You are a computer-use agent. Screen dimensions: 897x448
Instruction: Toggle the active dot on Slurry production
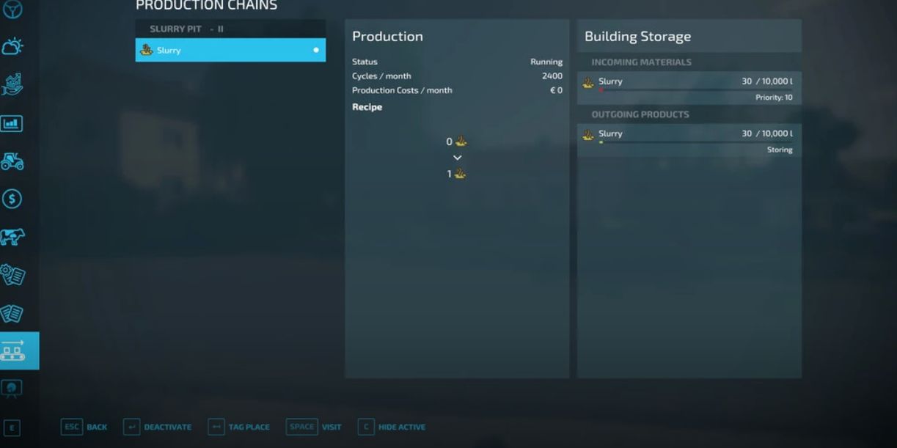(316, 51)
